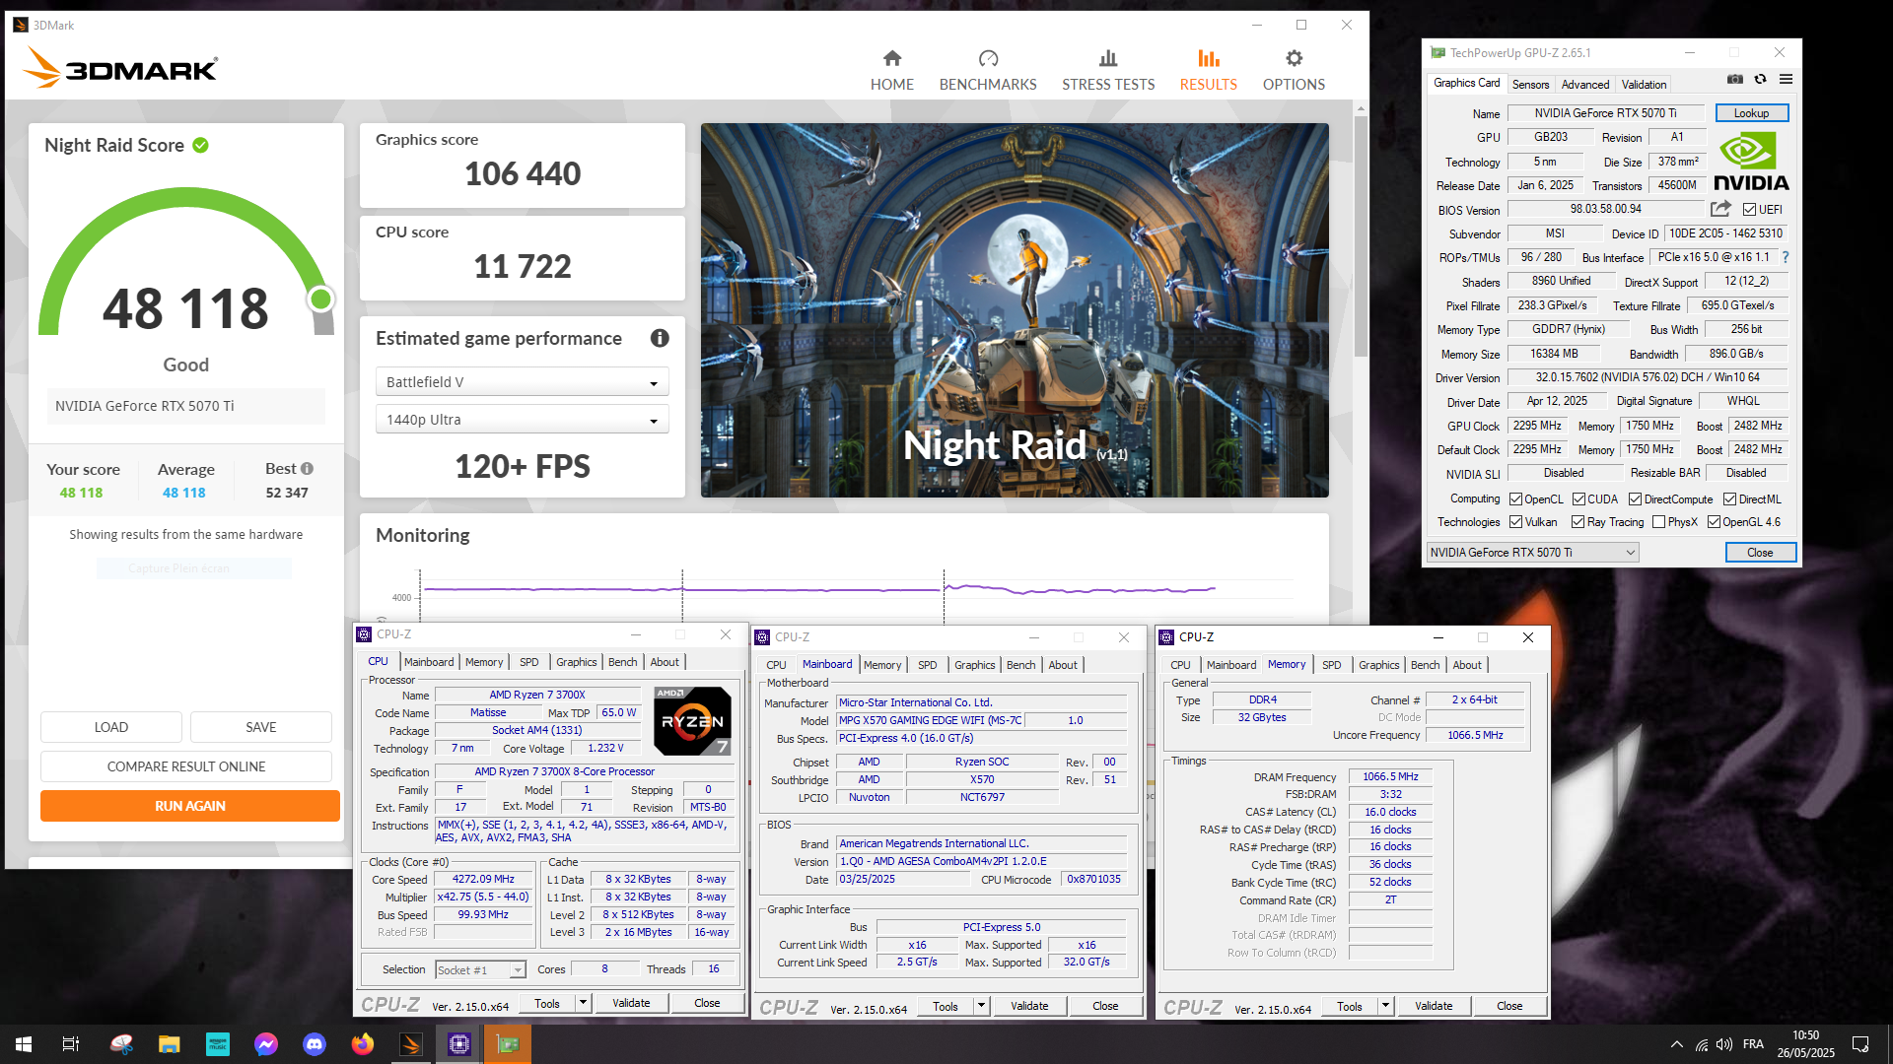Toggle the UEFI checkbox in GPU-Z
1893x1064 pixels.
(1749, 210)
